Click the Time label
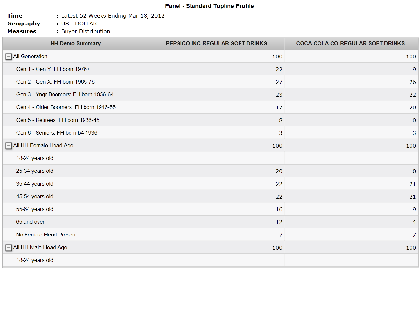419x309 pixels. click(x=15, y=16)
